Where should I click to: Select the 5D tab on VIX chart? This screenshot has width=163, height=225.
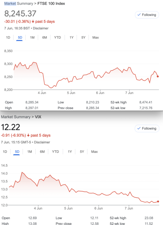17,152
